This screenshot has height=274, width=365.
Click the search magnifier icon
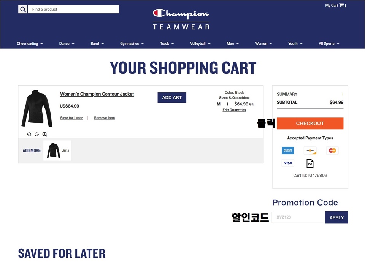22,9
